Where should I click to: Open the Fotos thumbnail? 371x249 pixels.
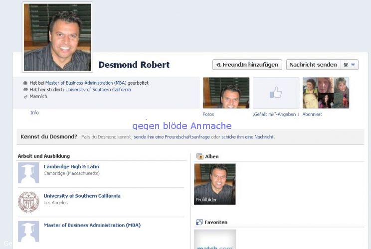click(226, 93)
